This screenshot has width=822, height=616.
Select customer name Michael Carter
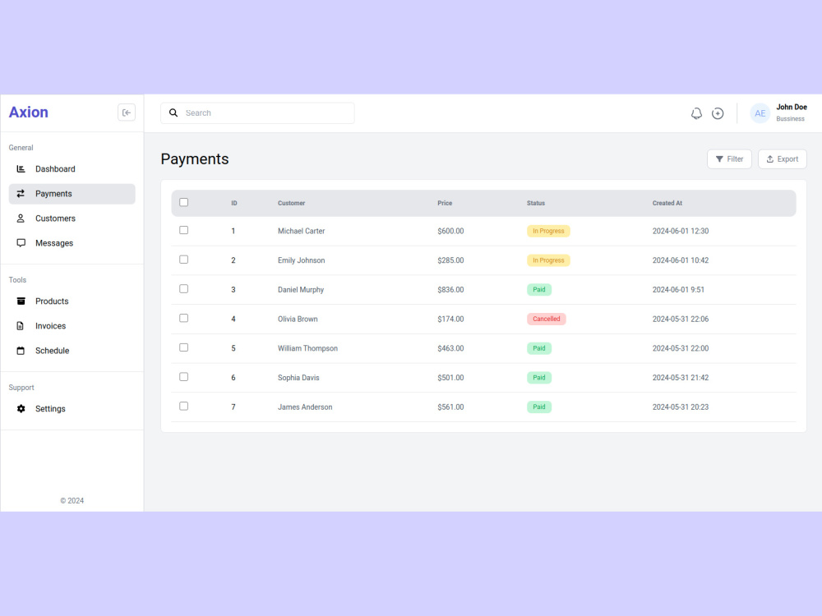click(x=302, y=231)
